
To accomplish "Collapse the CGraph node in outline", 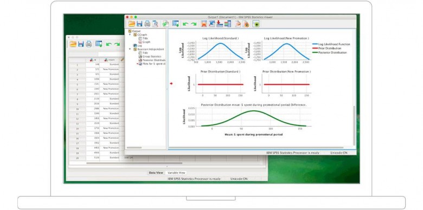I will tap(130, 35).
